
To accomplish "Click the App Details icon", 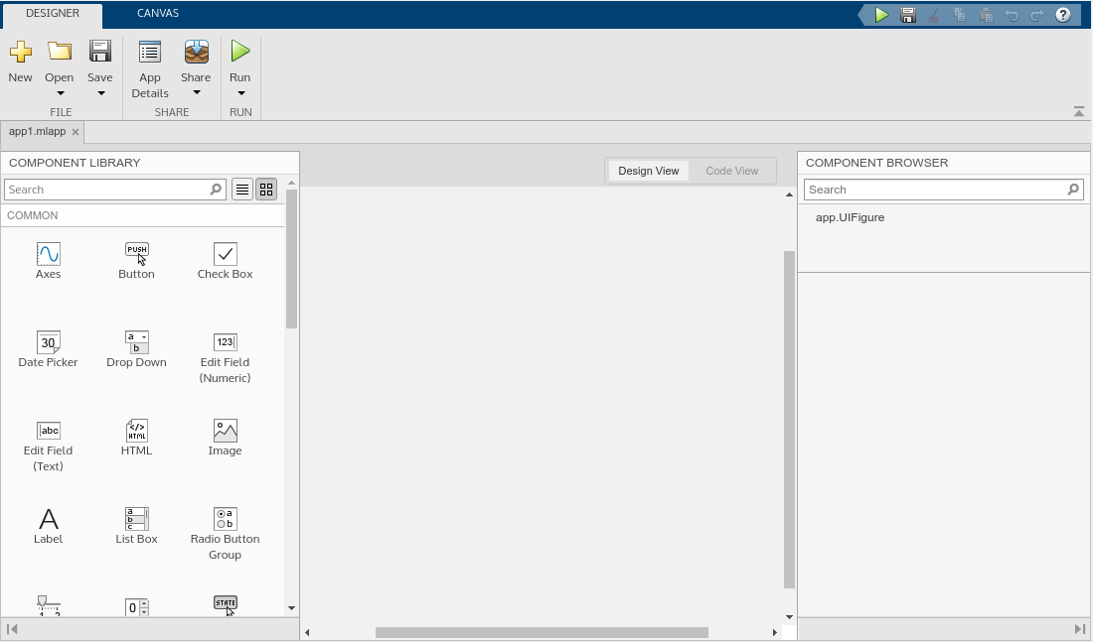I will coord(150,53).
